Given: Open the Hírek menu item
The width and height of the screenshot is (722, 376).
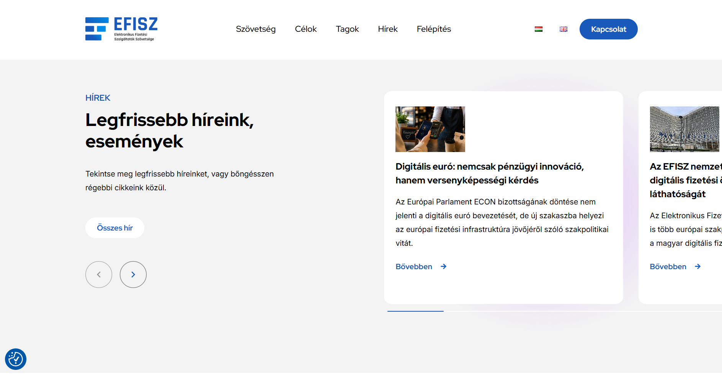Looking at the screenshot, I should click(388, 29).
